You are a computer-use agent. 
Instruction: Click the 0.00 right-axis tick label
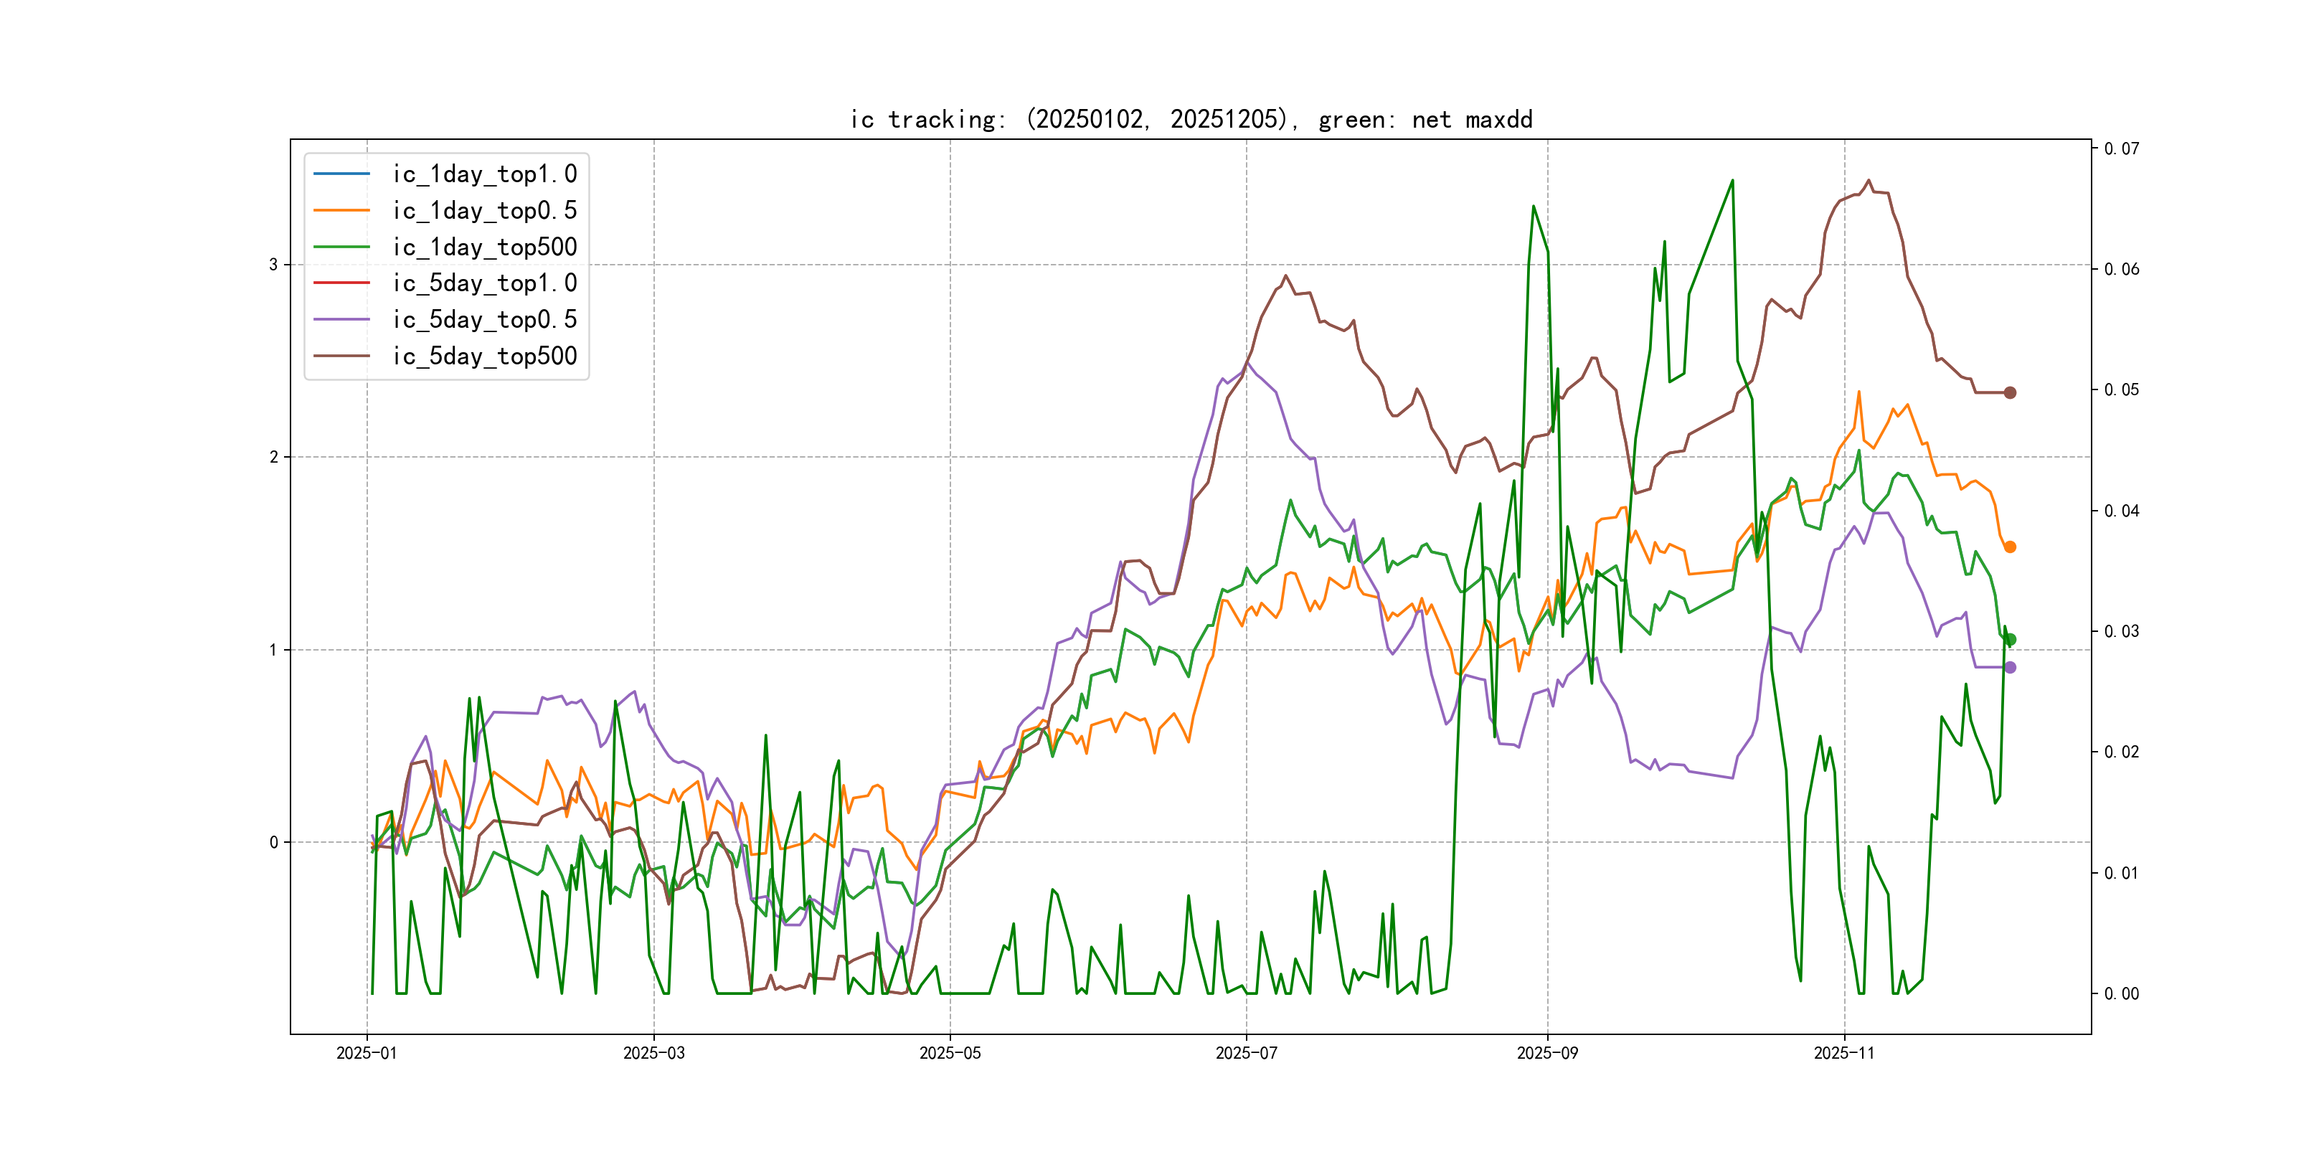[2121, 994]
